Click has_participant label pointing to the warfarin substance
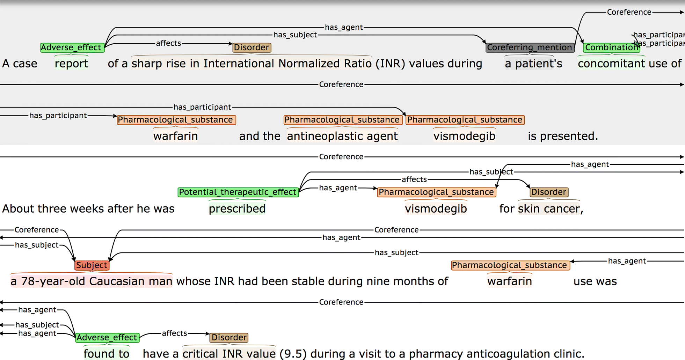The width and height of the screenshot is (685, 360). 58,116
